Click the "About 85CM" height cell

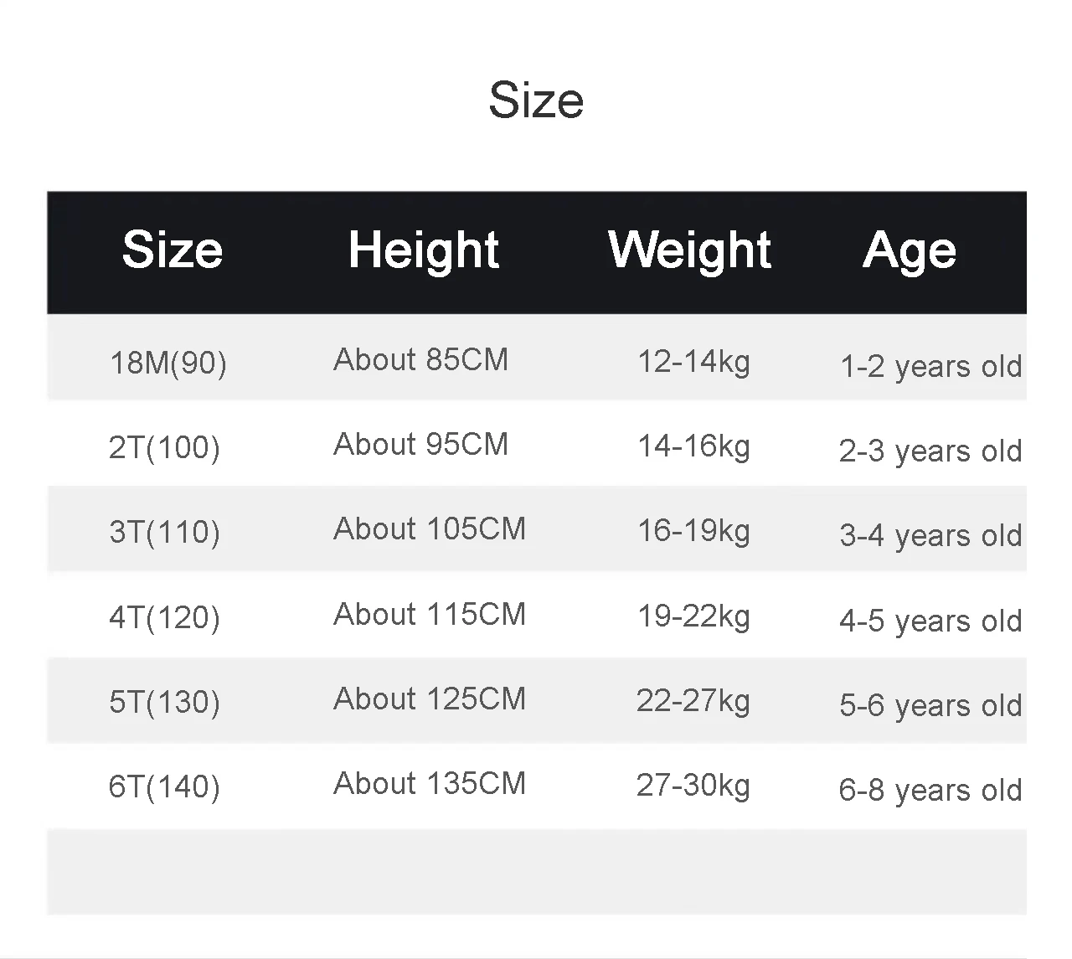point(420,360)
